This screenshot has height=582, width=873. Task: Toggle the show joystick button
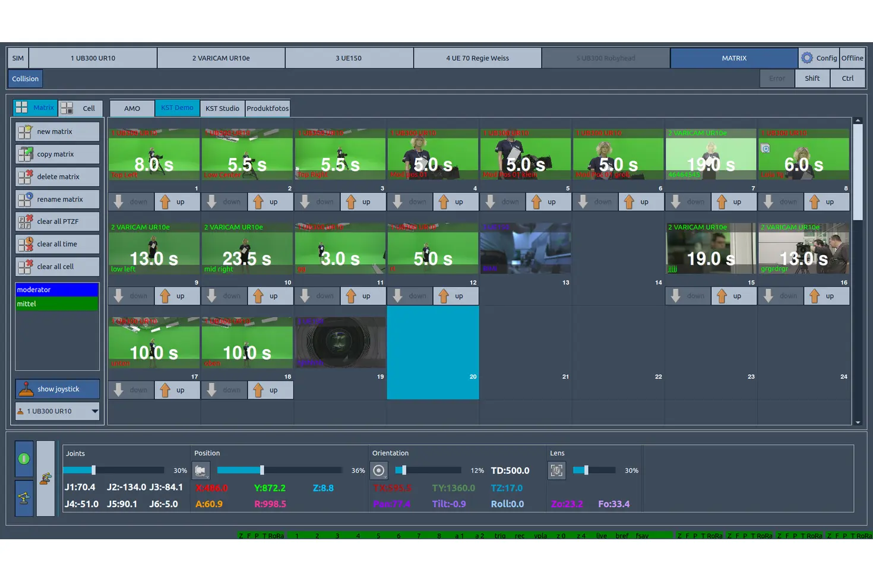tap(57, 389)
